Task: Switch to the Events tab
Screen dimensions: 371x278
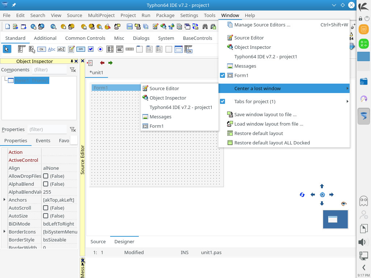Action: (x=43, y=141)
